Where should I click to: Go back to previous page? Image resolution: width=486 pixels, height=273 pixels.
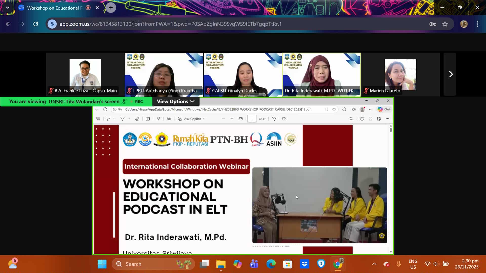click(8, 24)
